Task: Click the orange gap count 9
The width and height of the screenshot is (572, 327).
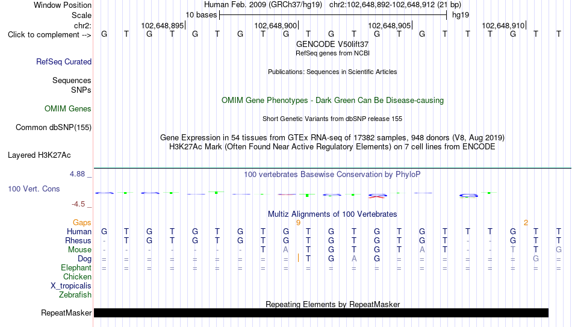Action: click(x=298, y=223)
